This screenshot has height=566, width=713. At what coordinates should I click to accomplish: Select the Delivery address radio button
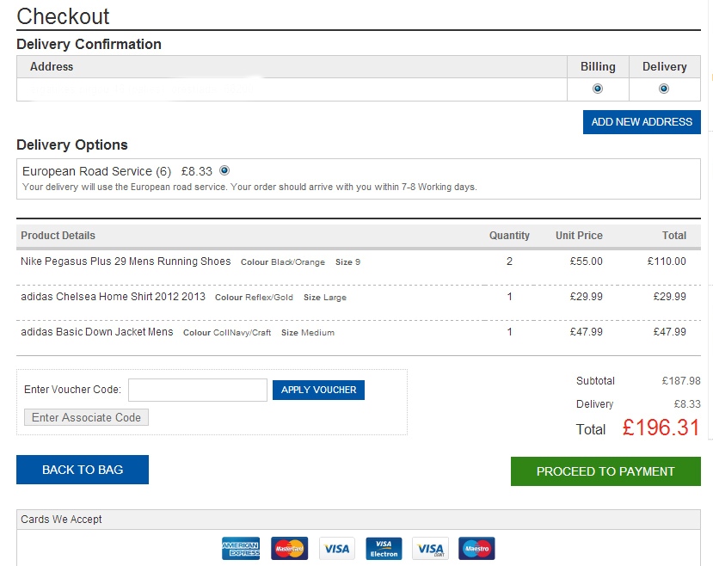pyautogui.click(x=664, y=89)
